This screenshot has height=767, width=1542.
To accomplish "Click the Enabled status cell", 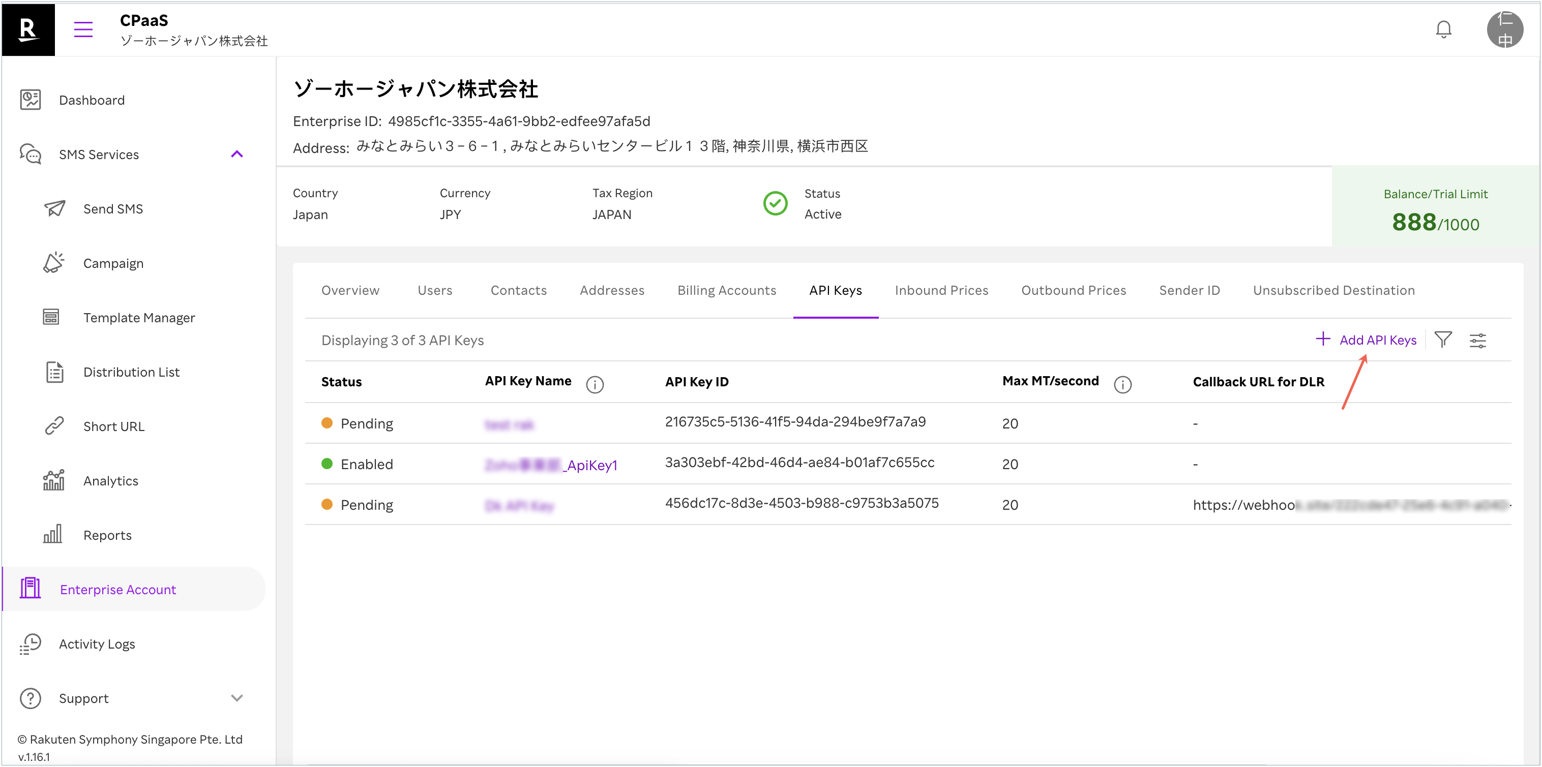I will (358, 464).
